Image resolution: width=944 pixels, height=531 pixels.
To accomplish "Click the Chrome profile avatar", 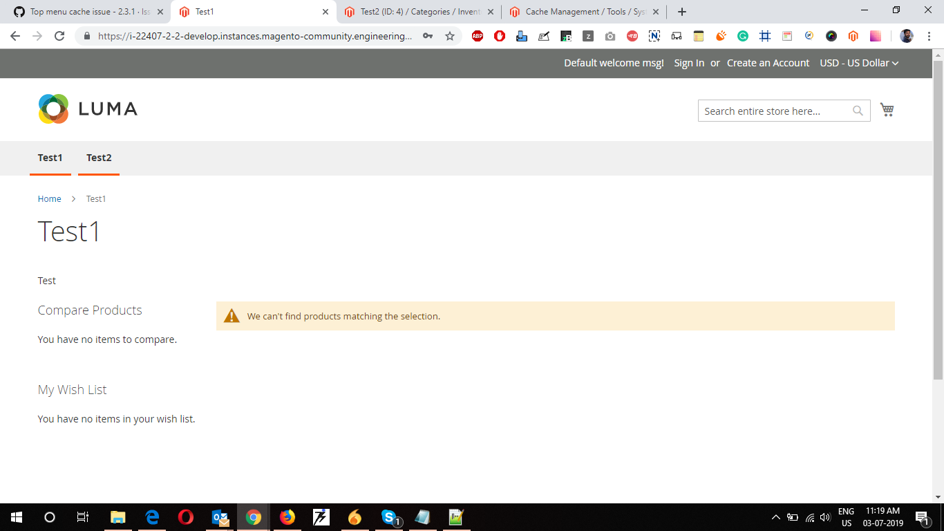I will pos(906,36).
